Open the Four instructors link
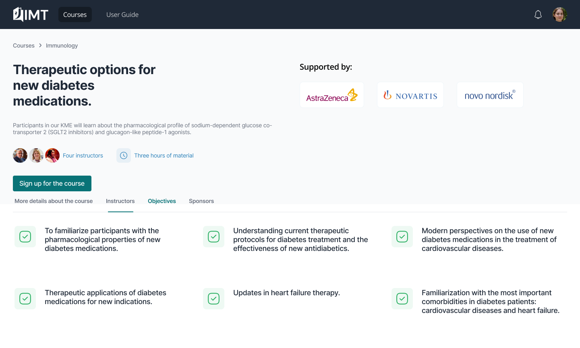 coord(83,155)
